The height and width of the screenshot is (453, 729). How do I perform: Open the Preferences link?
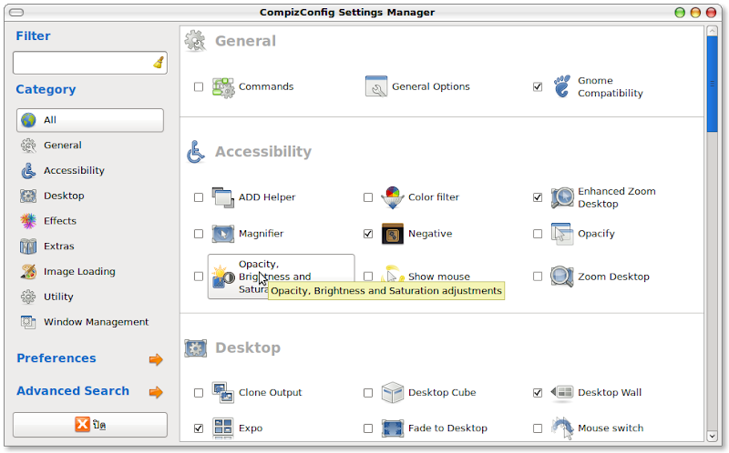click(56, 358)
